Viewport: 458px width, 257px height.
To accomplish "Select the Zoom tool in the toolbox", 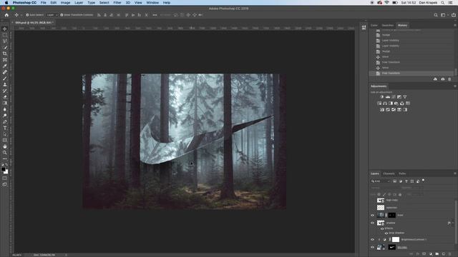I will tap(5, 152).
